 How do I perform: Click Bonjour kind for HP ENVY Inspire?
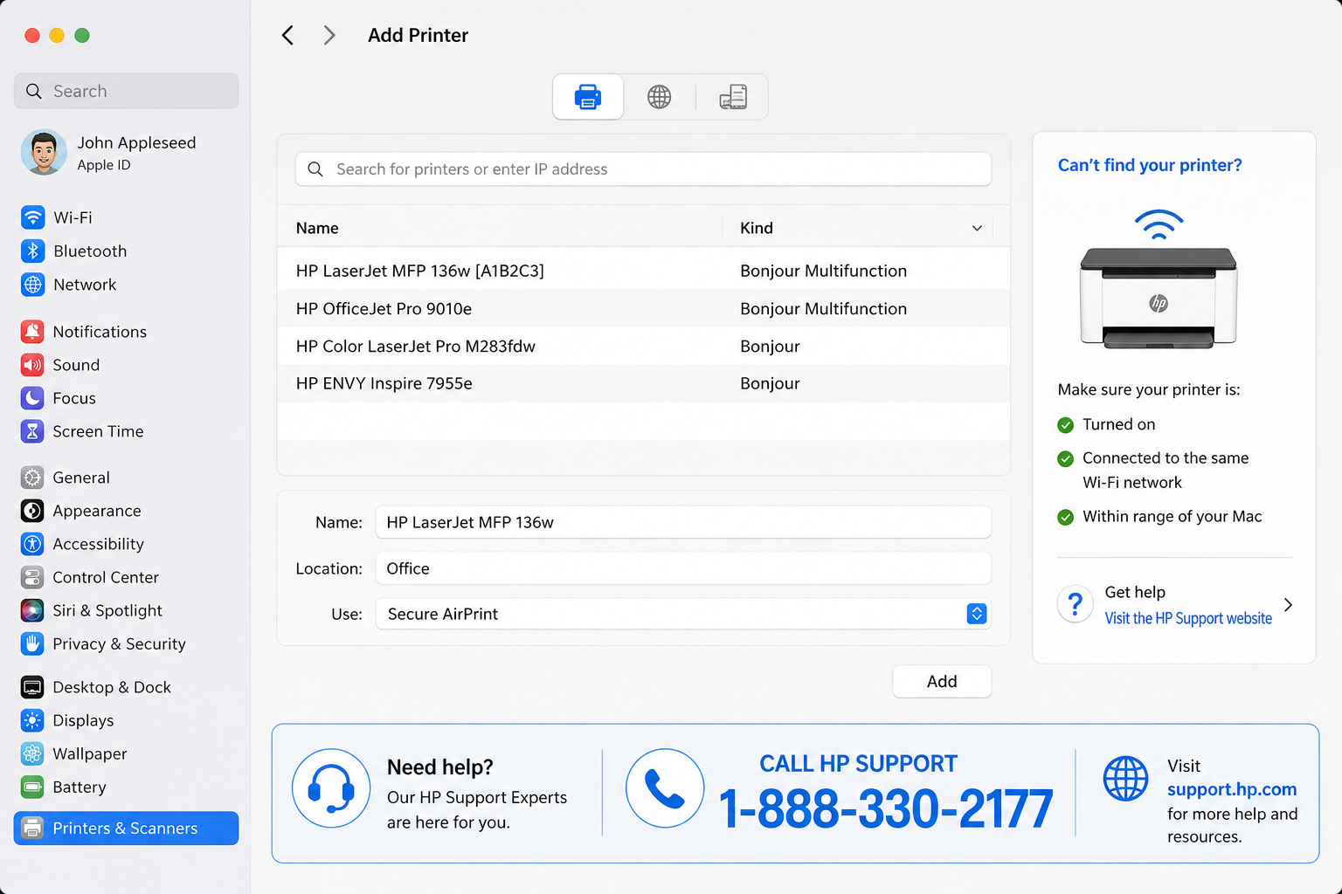pyautogui.click(x=770, y=383)
